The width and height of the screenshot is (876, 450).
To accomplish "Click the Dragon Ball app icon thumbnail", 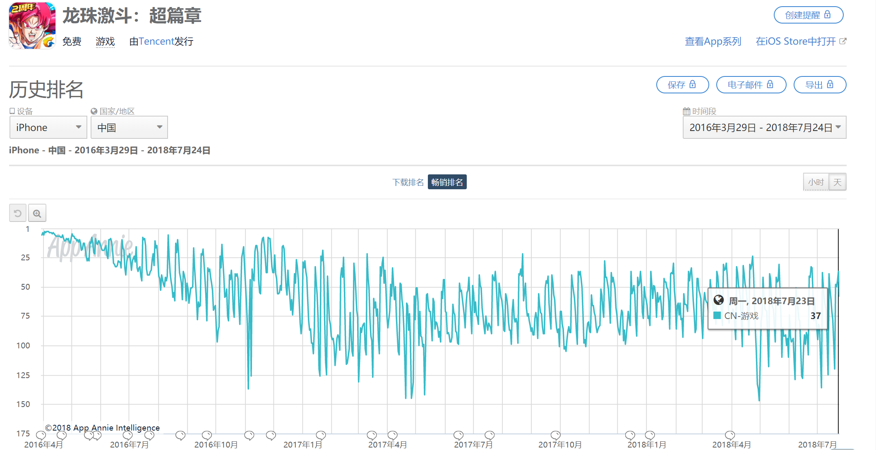I will click(32, 26).
